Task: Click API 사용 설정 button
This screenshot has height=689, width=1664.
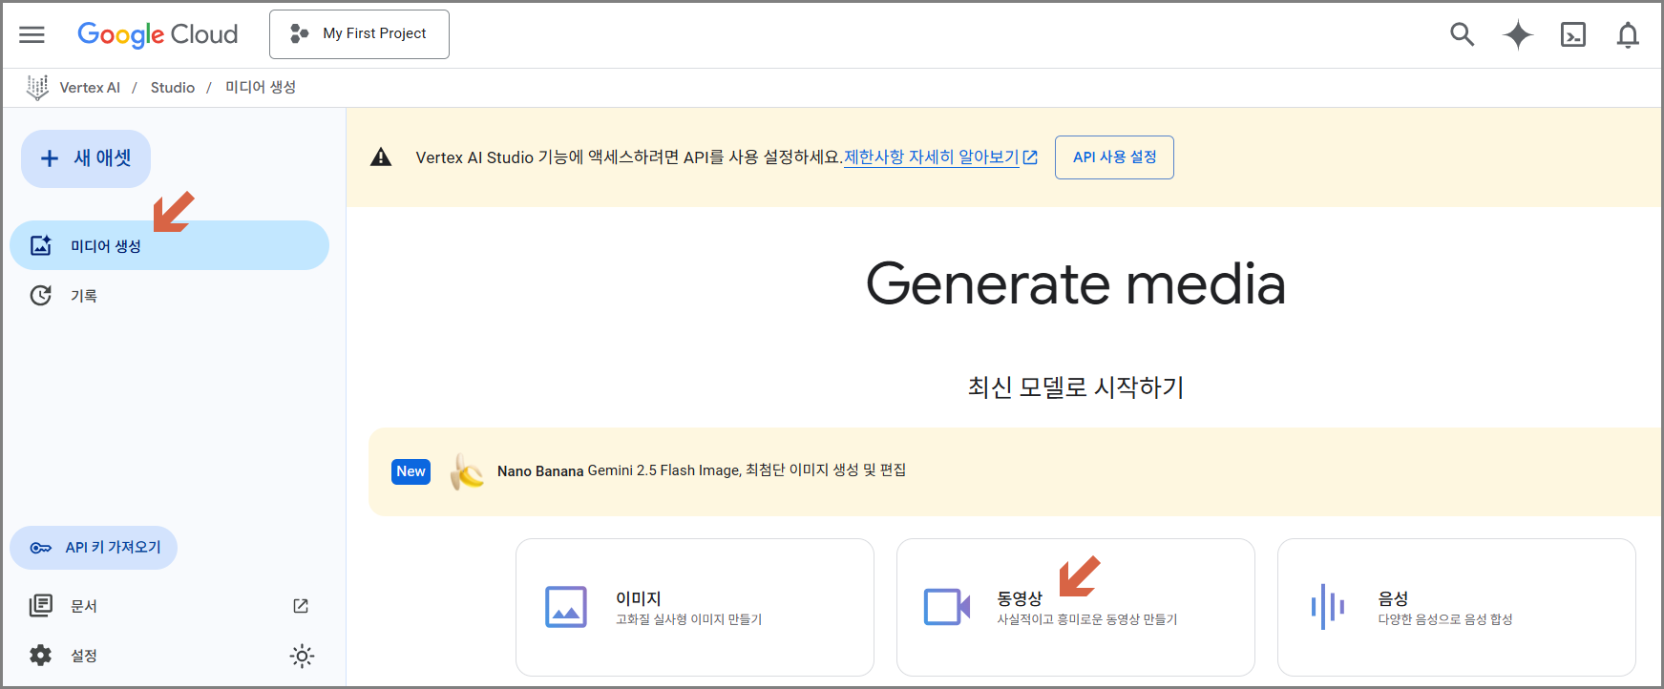Action: pyautogui.click(x=1114, y=157)
